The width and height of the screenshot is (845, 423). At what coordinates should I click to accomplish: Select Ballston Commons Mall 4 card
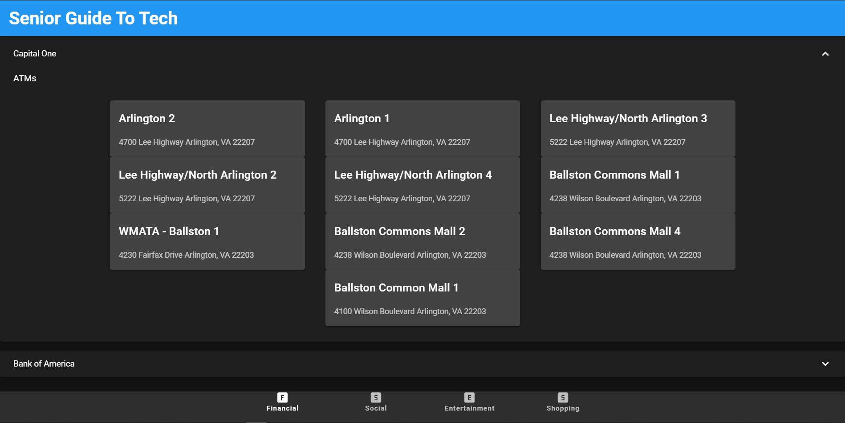click(638, 241)
